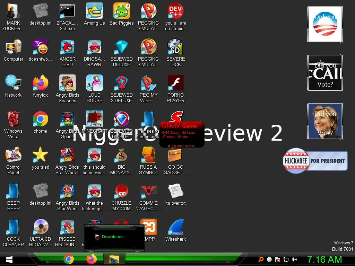Open the Windows Start button
Viewport: 355px width, 266px height.
pyautogui.click(x=9, y=259)
